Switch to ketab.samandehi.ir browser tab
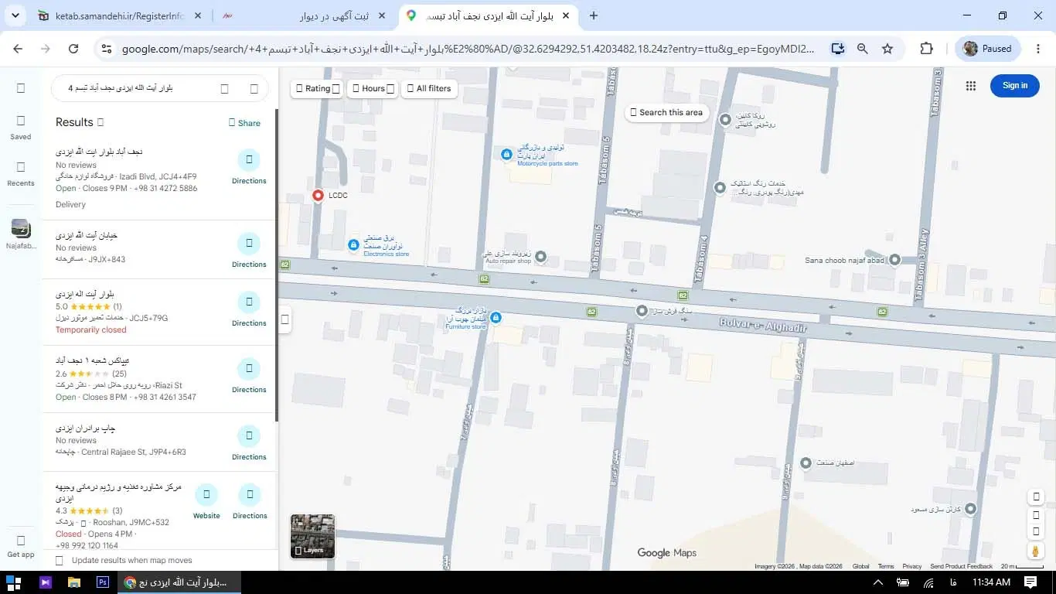The height and width of the screenshot is (594, 1056). [x=120, y=15]
